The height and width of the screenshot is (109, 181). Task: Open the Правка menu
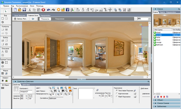coord(6,6)
